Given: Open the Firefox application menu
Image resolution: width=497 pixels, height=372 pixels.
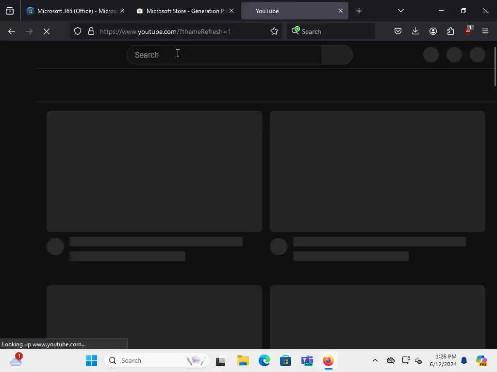Looking at the screenshot, I should coord(485,31).
